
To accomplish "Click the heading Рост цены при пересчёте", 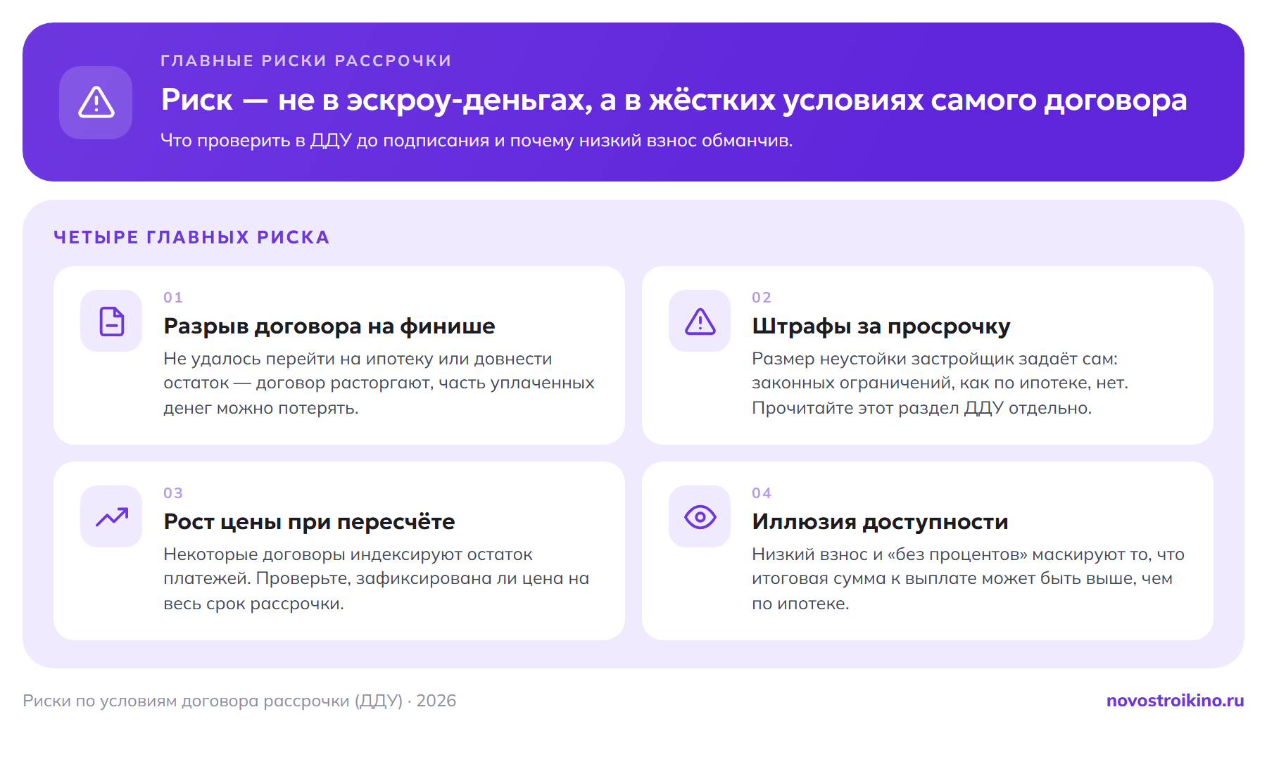I will coord(309,521).
